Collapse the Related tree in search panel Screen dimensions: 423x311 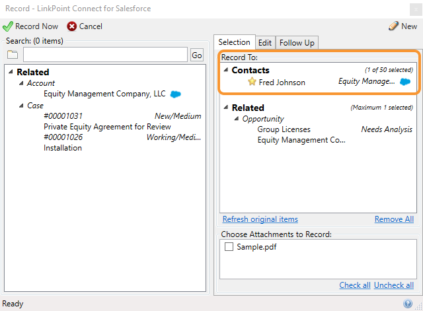click(x=11, y=72)
